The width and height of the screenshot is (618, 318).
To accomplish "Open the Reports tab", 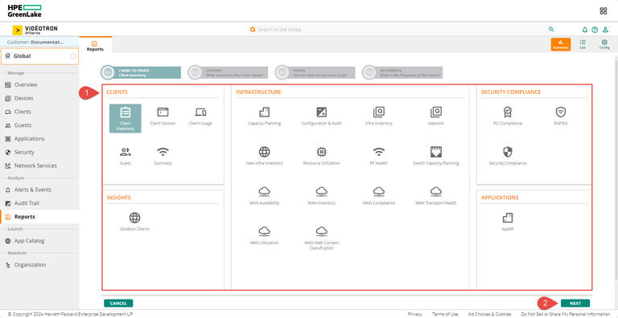I will (x=95, y=45).
